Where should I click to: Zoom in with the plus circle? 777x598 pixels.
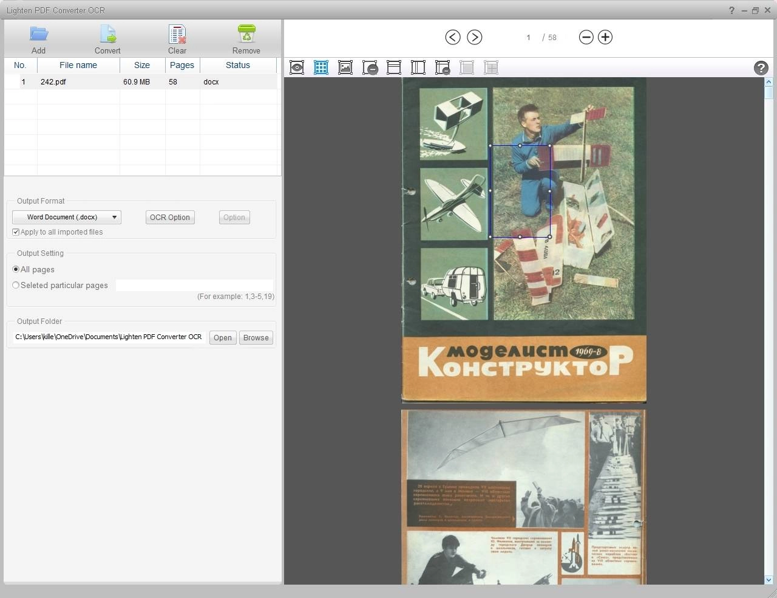pyautogui.click(x=605, y=37)
